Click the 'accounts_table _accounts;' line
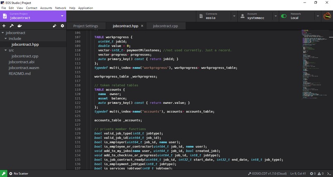333x177 pixels. point(118,120)
